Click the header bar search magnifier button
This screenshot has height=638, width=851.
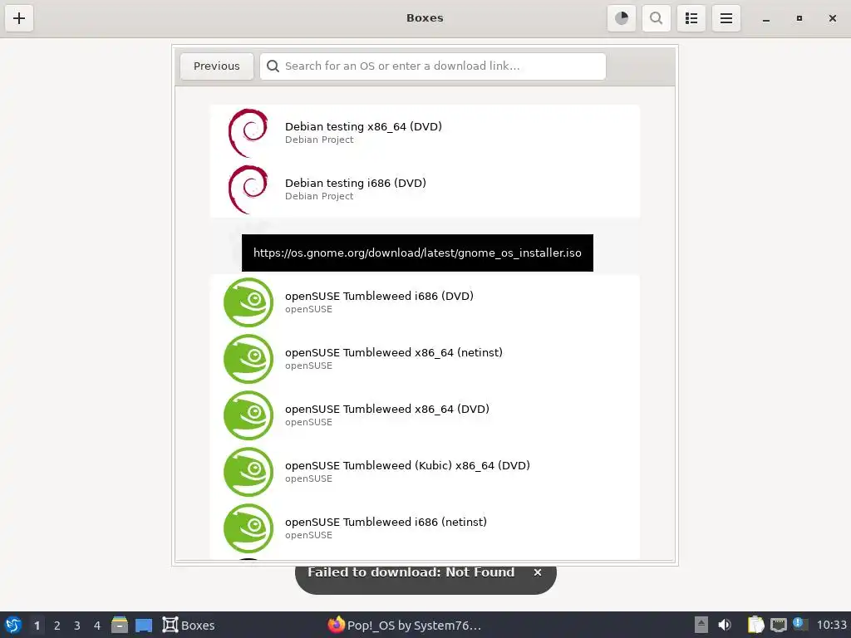coord(657,18)
